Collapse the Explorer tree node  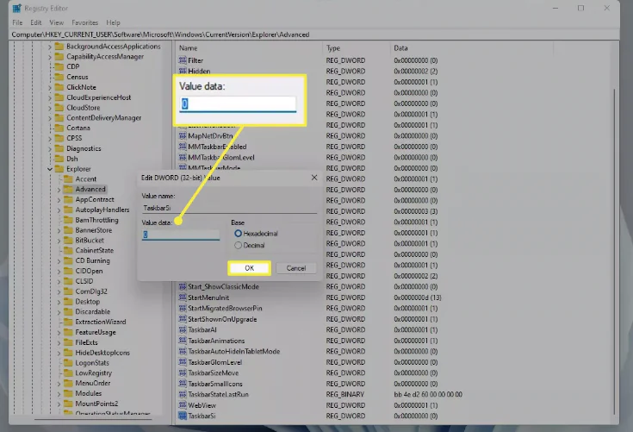coord(49,169)
